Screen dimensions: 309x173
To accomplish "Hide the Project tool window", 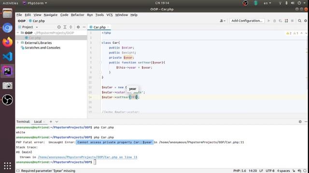I will [x=84, y=27].
